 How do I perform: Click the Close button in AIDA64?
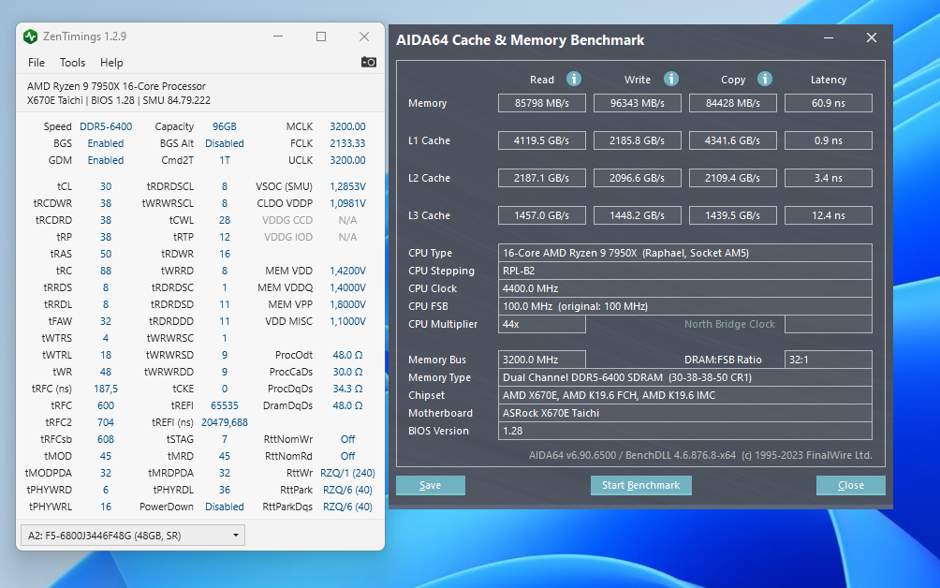click(851, 486)
